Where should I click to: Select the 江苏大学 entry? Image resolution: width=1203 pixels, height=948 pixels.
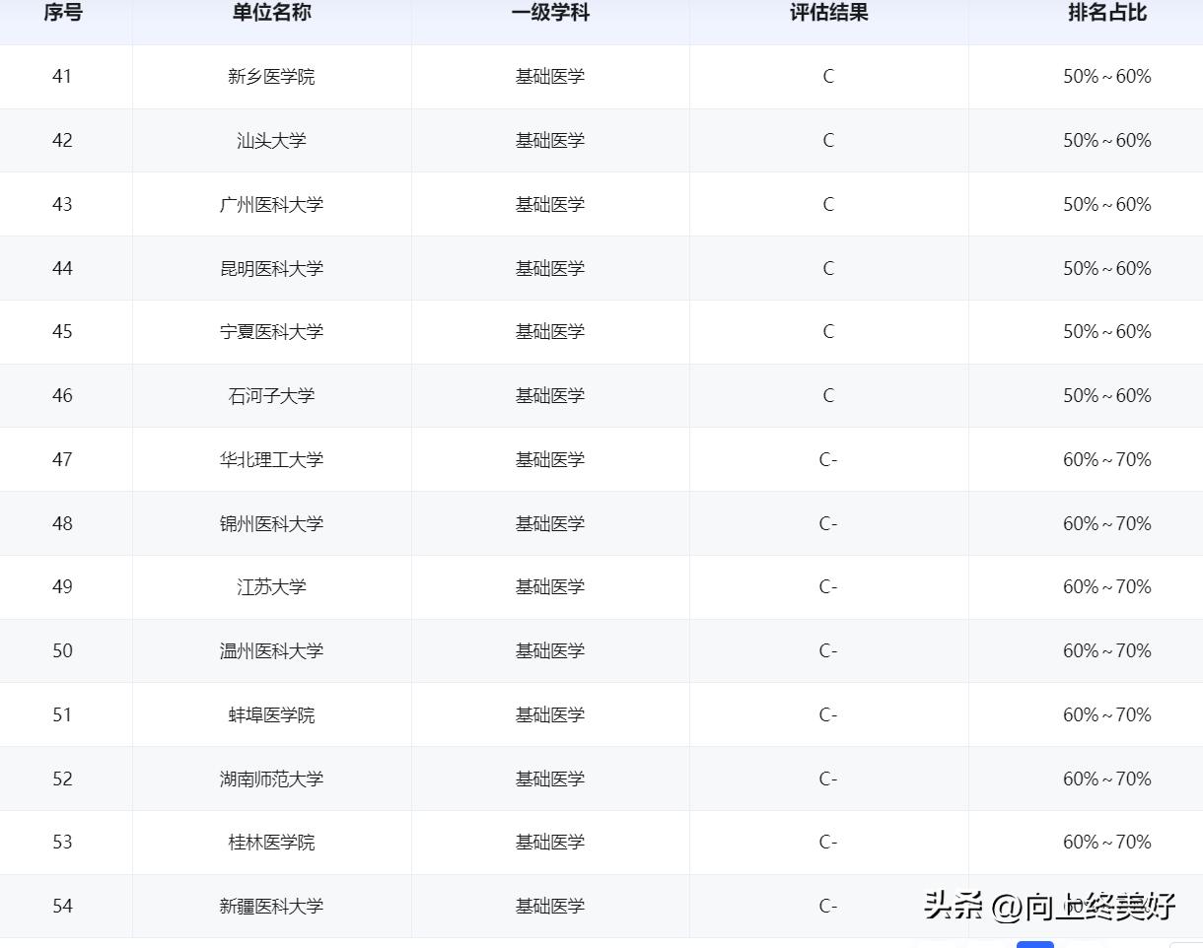(x=271, y=586)
